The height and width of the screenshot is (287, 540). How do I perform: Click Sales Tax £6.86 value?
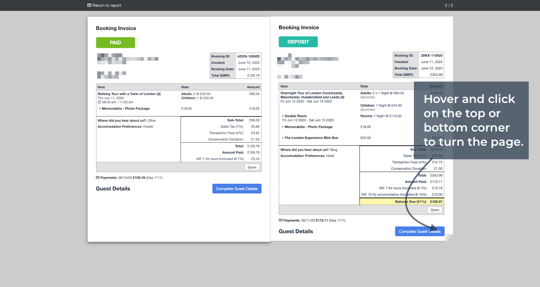point(255,127)
